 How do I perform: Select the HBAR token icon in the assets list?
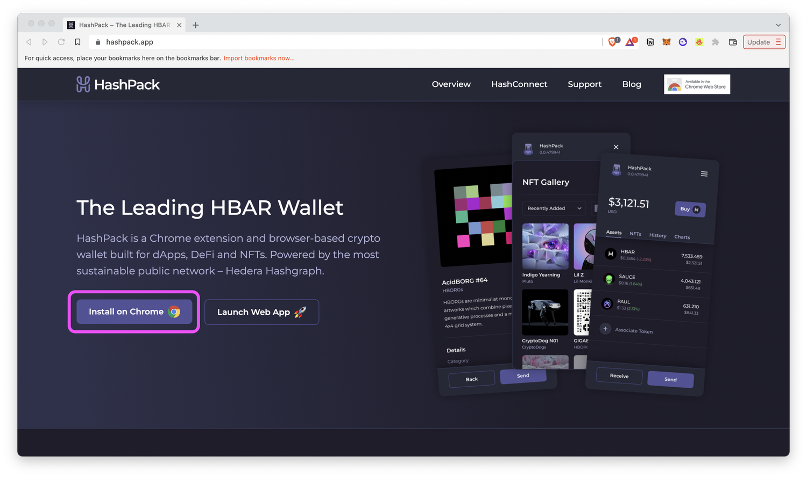(x=610, y=254)
